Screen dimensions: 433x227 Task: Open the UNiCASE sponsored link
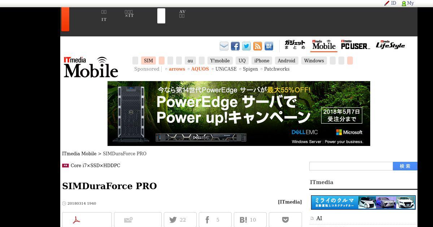point(226,69)
